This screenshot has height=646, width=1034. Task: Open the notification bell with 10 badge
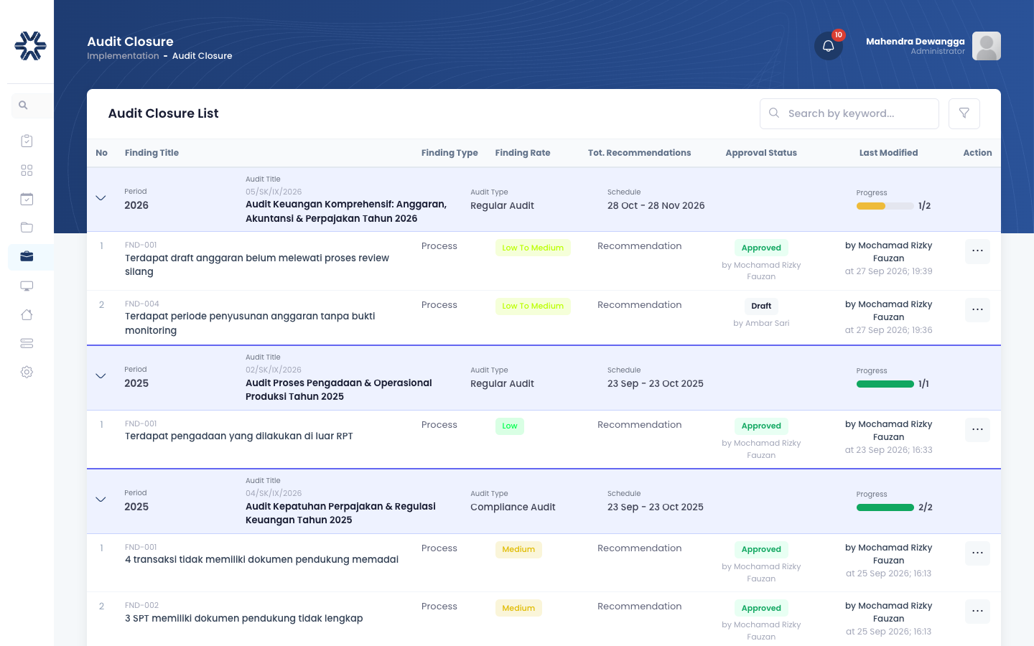[829, 46]
